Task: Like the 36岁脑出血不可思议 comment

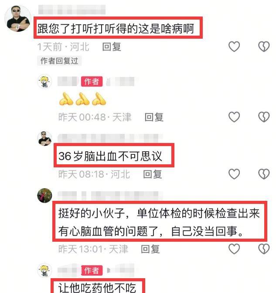Action: click(234, 174)
